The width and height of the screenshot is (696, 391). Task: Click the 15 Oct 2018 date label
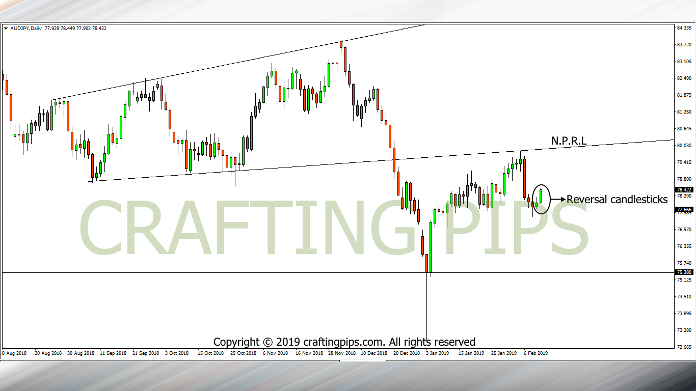pos(211,353)
